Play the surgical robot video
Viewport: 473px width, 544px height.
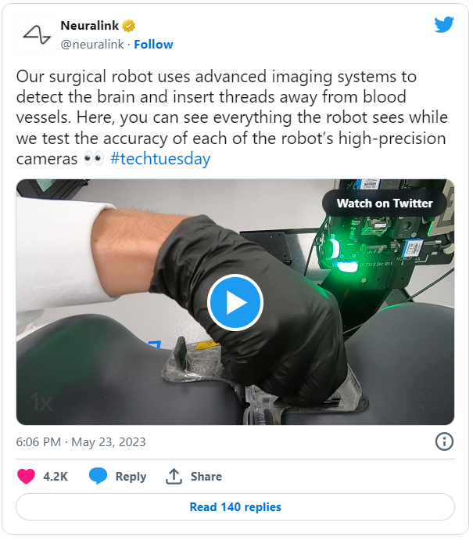point(235,302)
